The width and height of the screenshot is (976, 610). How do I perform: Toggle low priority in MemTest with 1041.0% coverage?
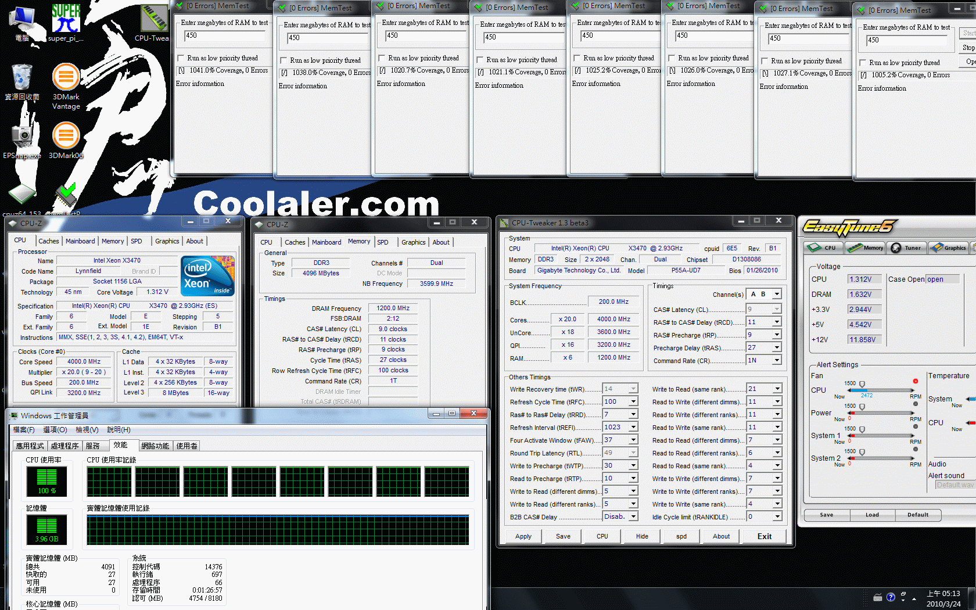pos(181,58)
